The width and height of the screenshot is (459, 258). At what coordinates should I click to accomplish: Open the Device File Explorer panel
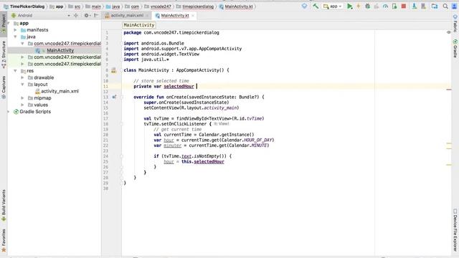click(x=455, y=229)
